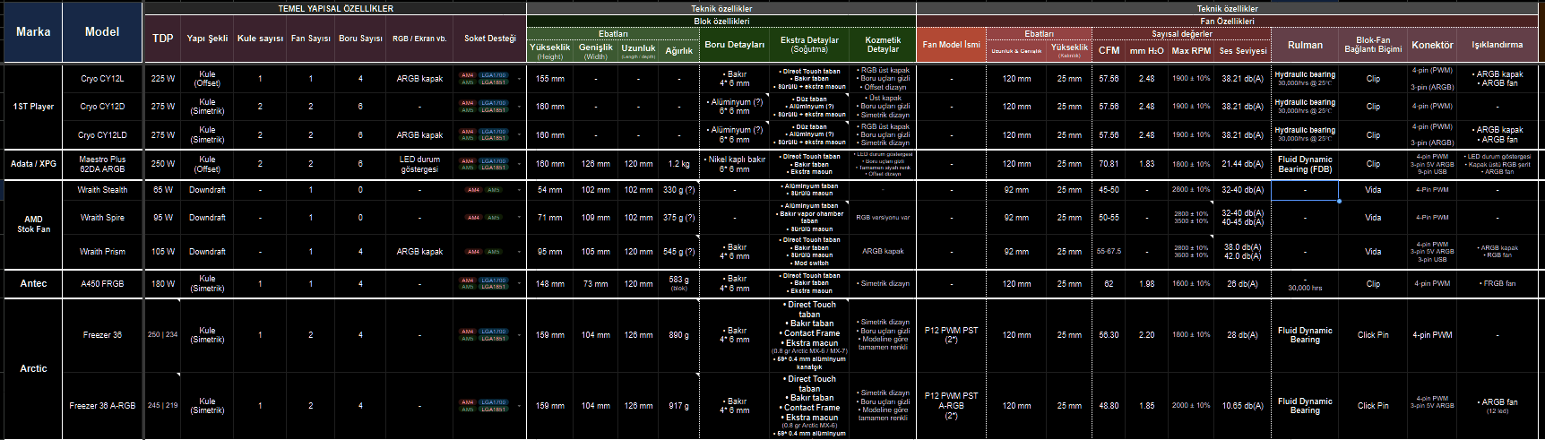Select the Boru Detayları column header
Image resolution: width=1545 pixels, height=440 pixels.
(735, 45)
